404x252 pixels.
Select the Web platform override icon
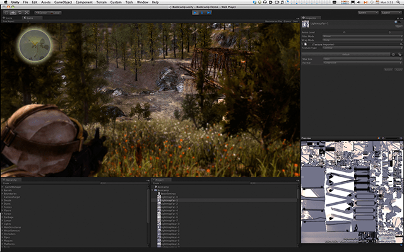point(393,55)
